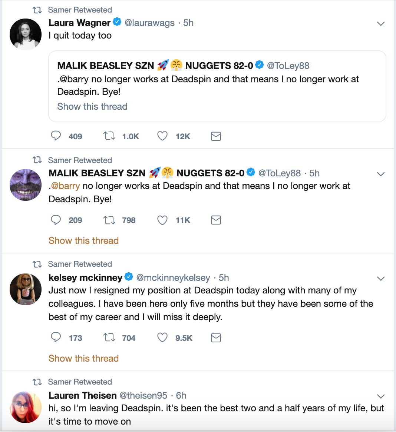Share the @ToLey88 tweet by direct message
This screenshot has width=396, height=432.
pos(216,220)
